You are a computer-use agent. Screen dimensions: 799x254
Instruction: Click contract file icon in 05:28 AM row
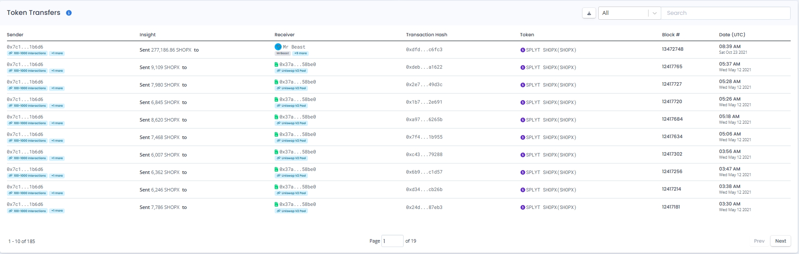point(276,82)
